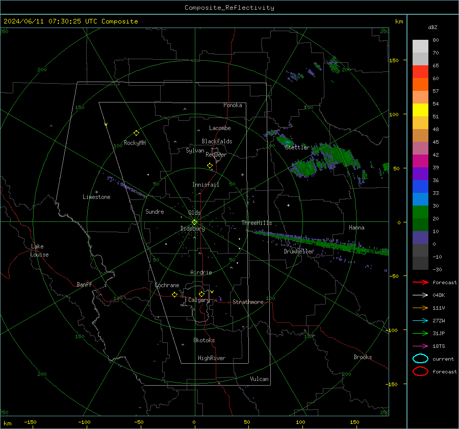Click the Banff town label
459x429 pixels.
pyautogui.click(x=84, y=285)
